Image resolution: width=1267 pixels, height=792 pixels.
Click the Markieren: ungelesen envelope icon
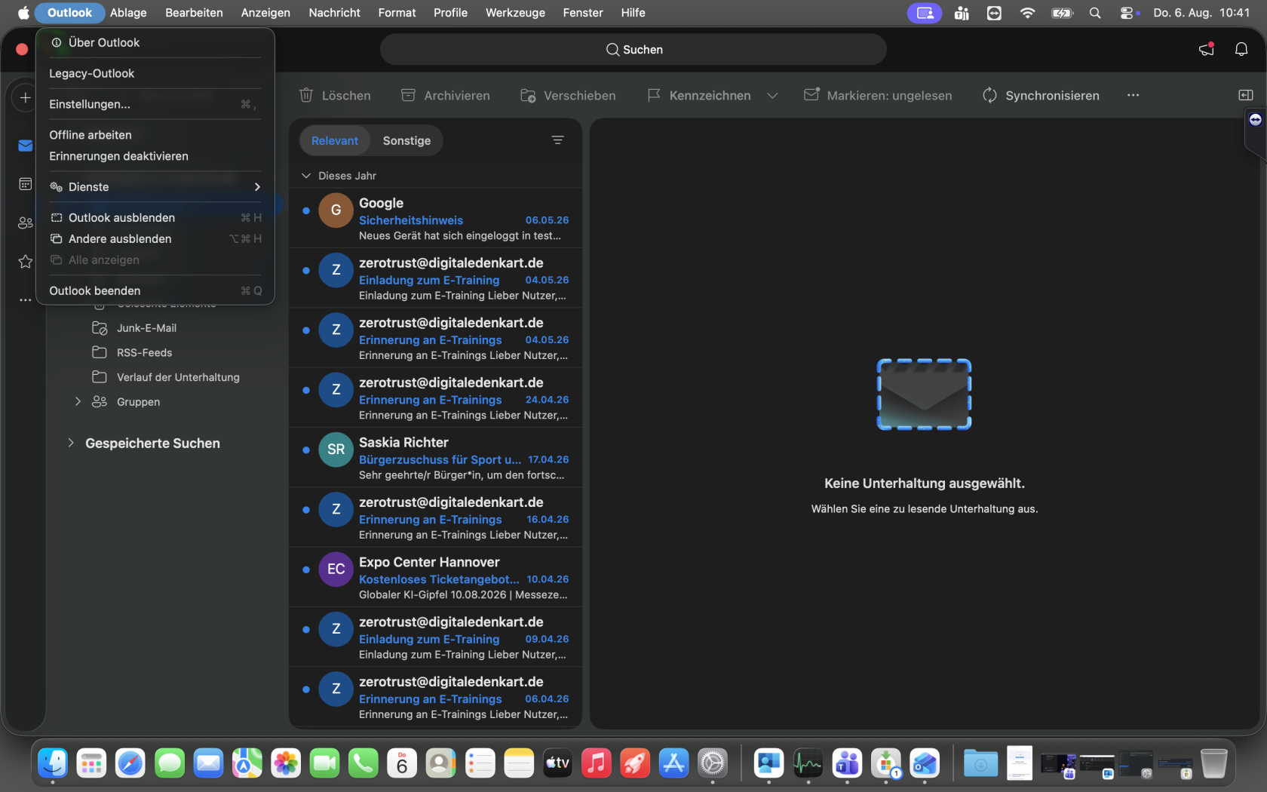811,95
